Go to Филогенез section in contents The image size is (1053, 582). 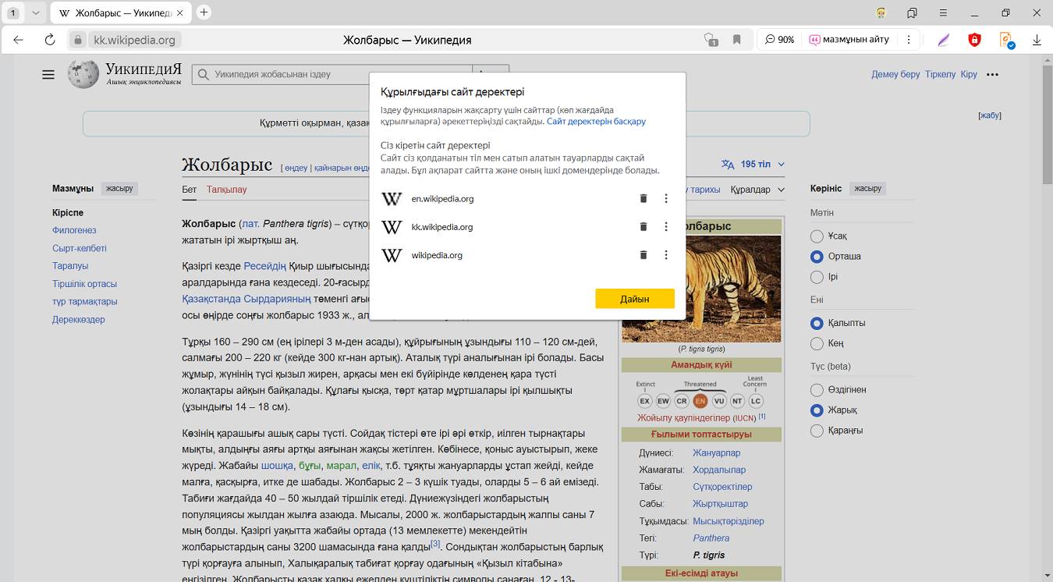[x=74, y=230]
